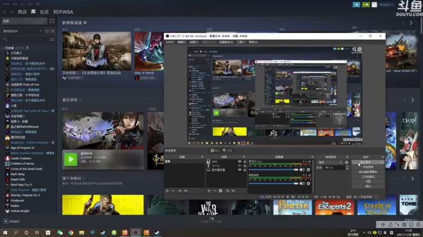Pop out the 混音器 mixer dock panel
Image resolution: width=423 pixels, height=237 pixels.
tap(312, 157)
